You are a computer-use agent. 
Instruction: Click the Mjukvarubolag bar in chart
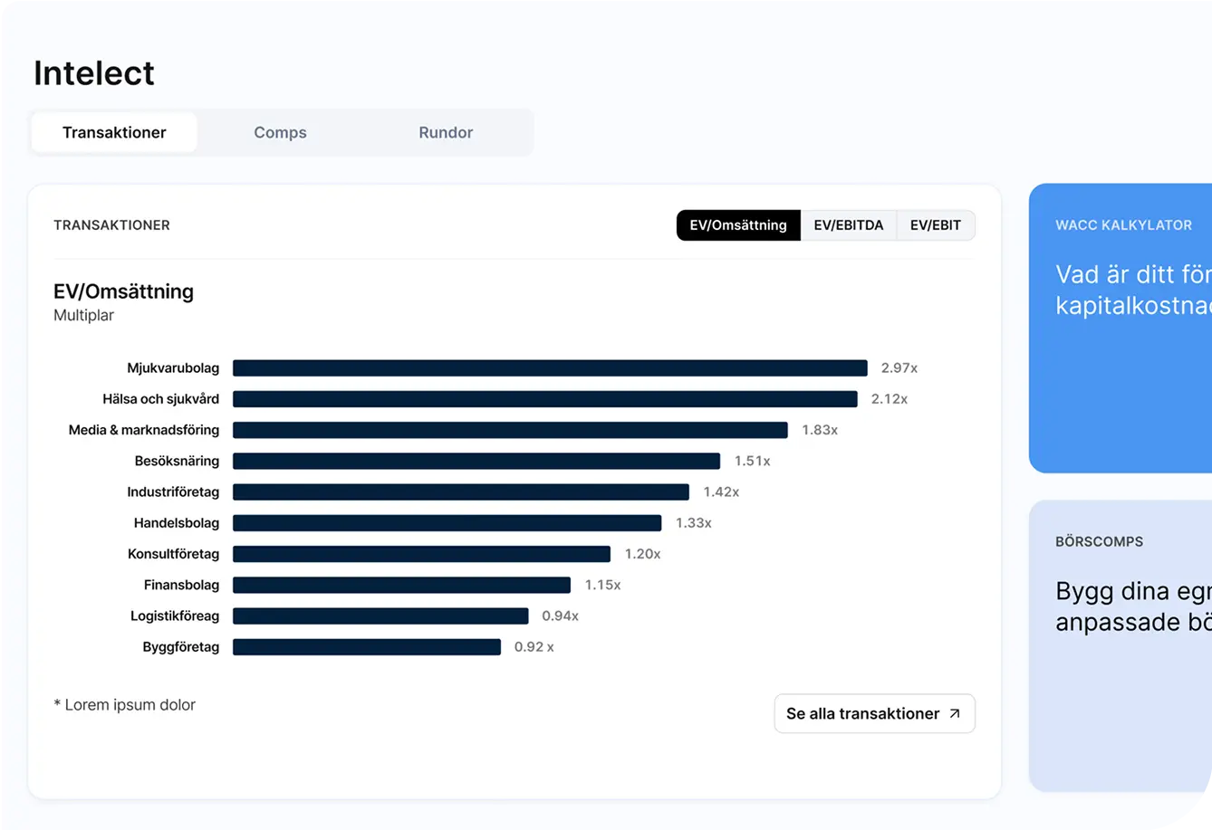550,368
